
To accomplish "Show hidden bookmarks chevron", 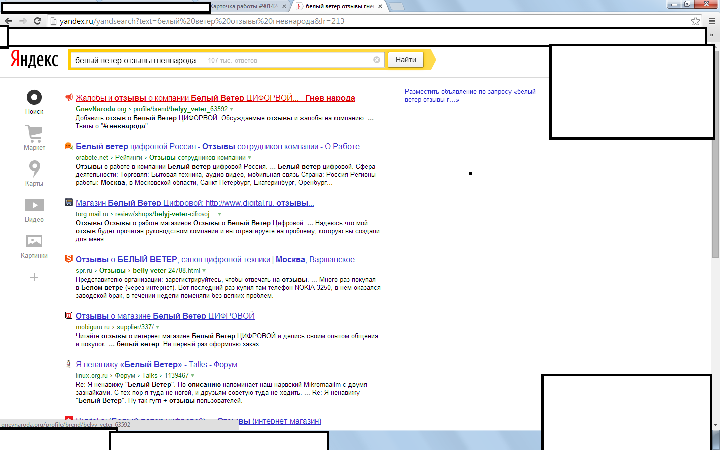I will pyautogui.click(x=712, y=35).
